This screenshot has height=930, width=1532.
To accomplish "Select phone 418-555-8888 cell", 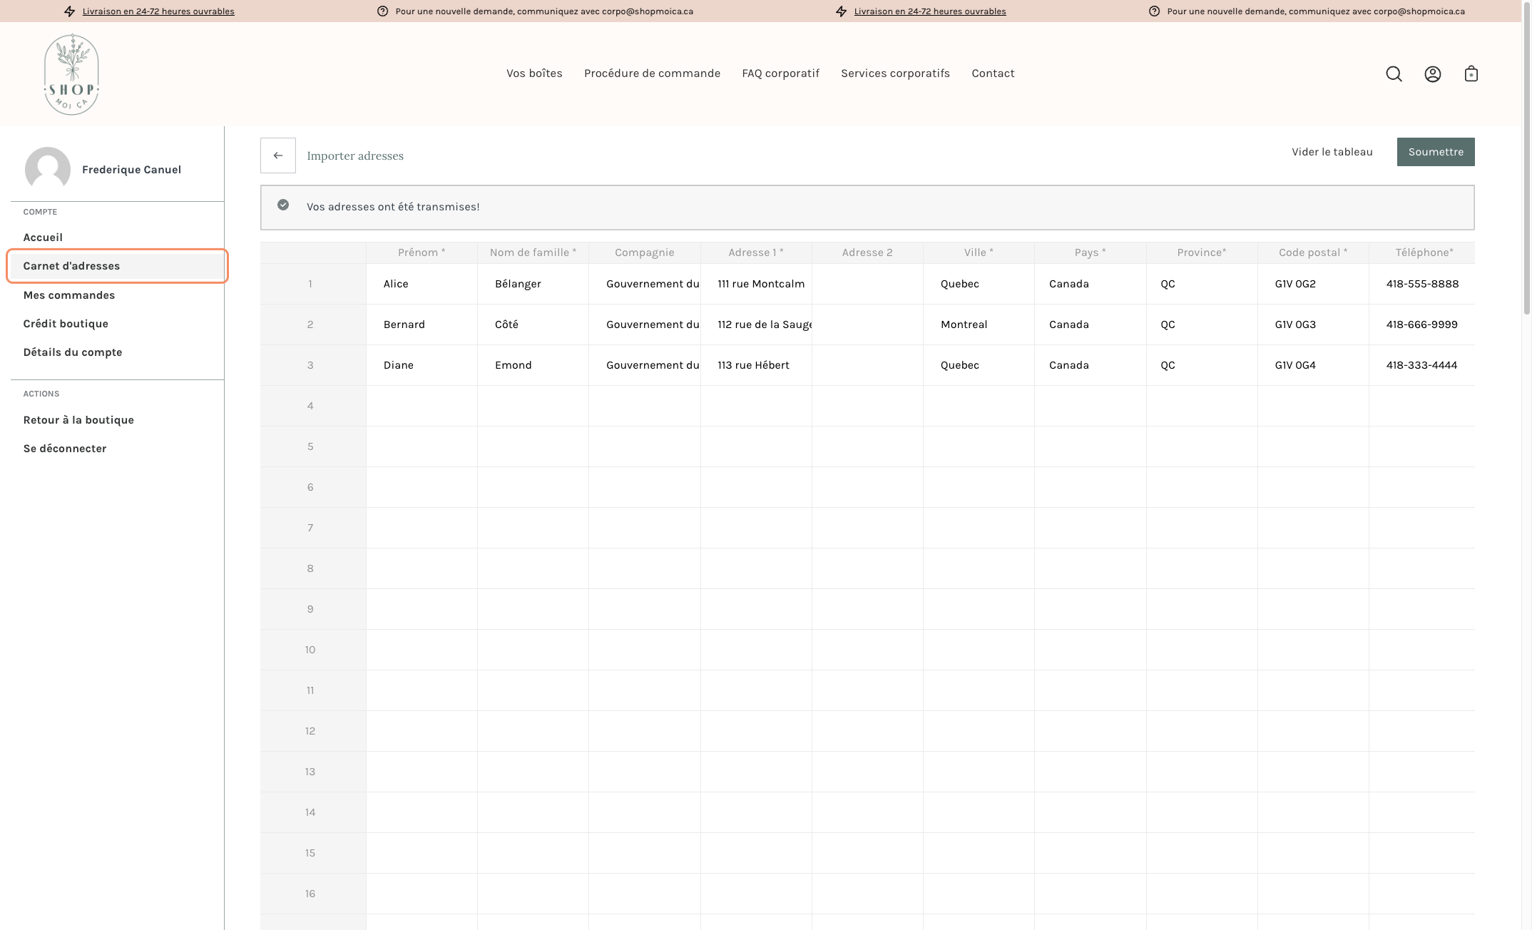I will 1421,284.
